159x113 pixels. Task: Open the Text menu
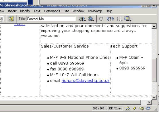(x=37, y=11)
